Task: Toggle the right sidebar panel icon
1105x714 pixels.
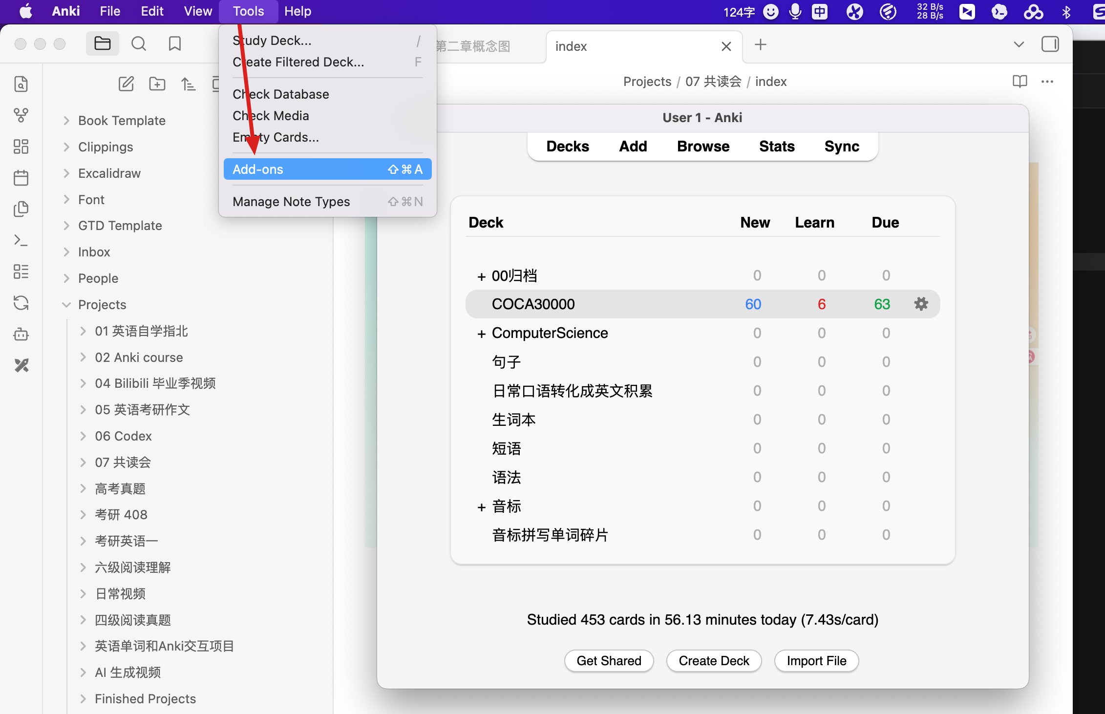Action: (1050, 44)
